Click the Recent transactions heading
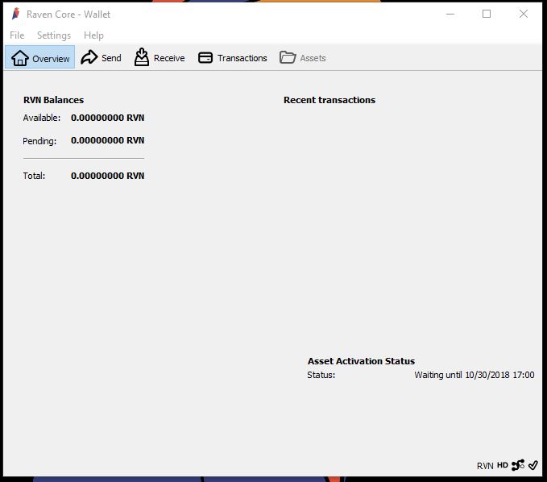547x482 pixels. click(x=329, y=100)
